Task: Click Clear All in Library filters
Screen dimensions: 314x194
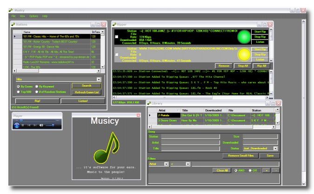Action: tap(222, 170)
